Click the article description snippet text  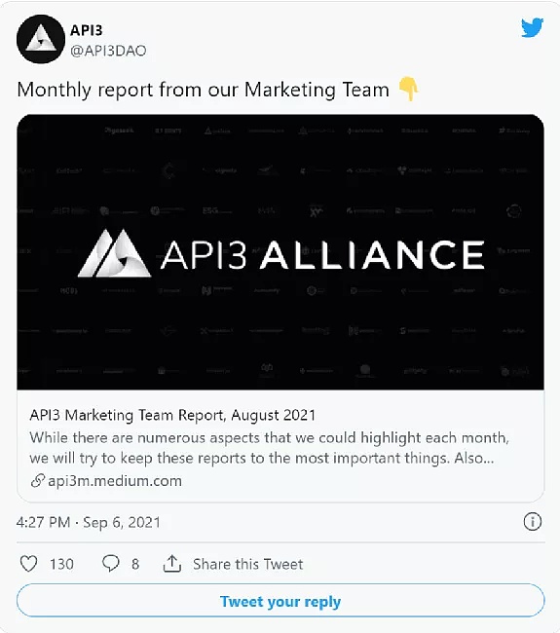click(x=270, y=448)
